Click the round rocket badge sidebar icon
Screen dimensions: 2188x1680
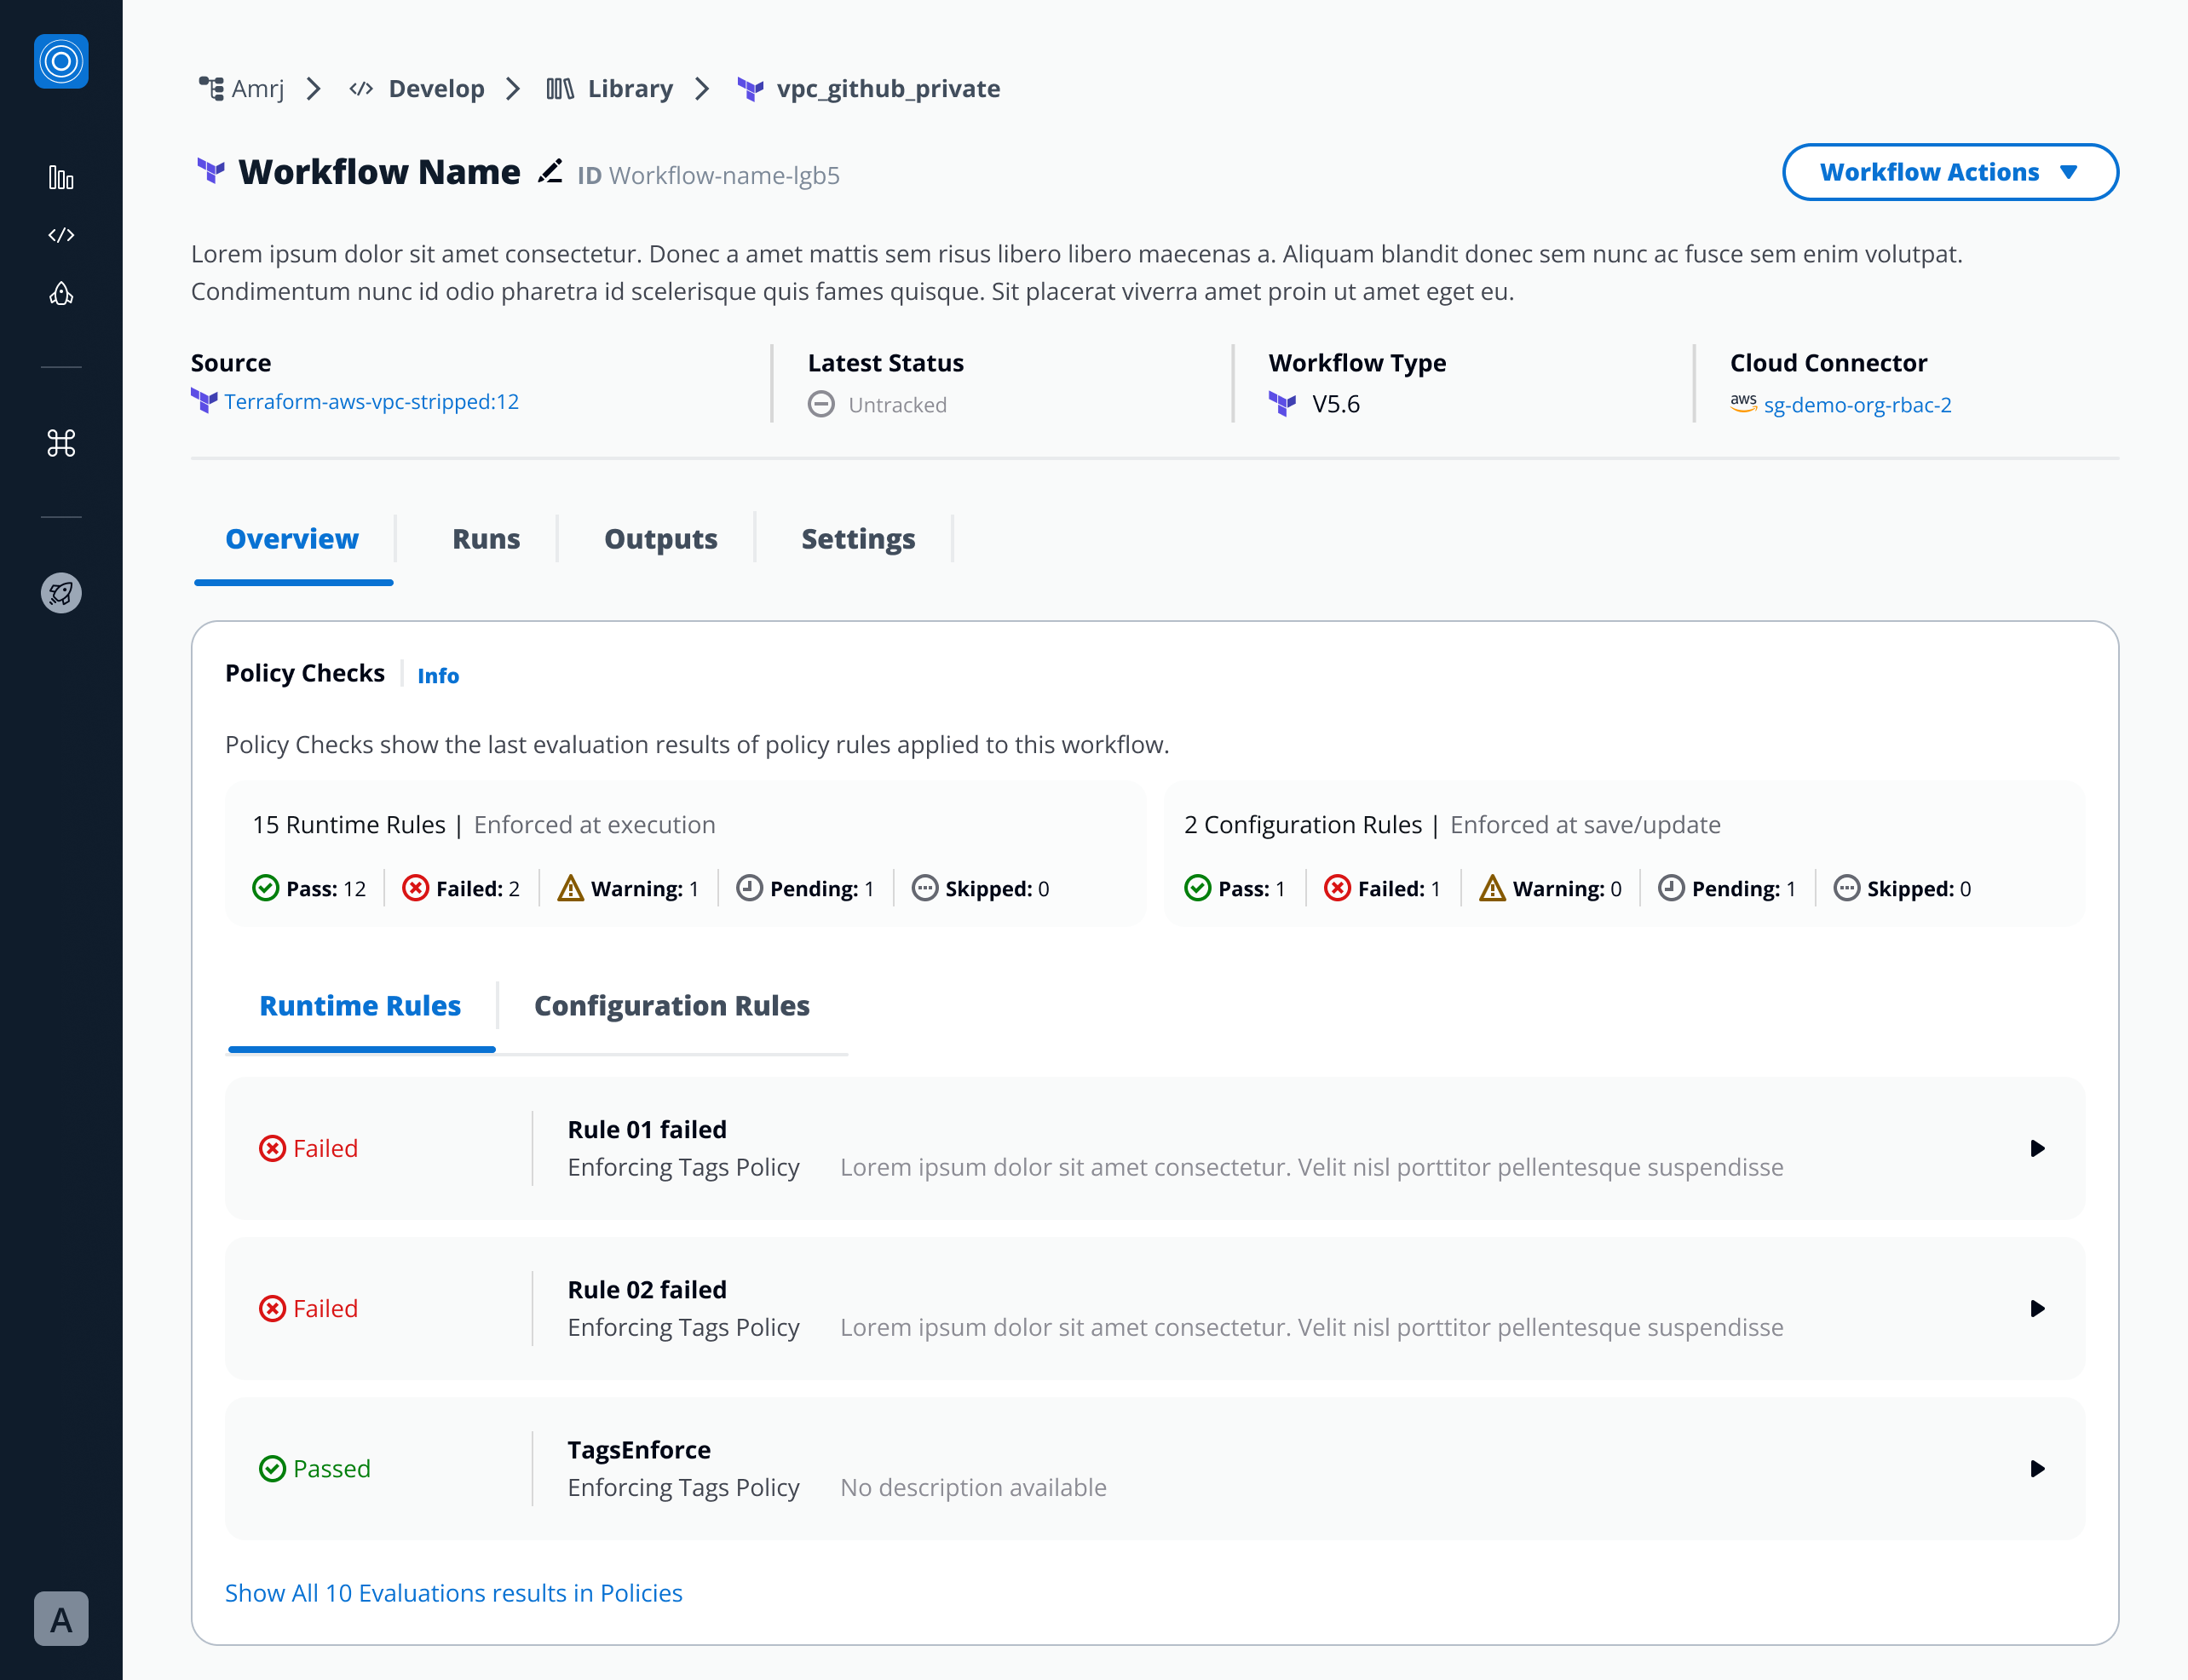click(61, 593)
